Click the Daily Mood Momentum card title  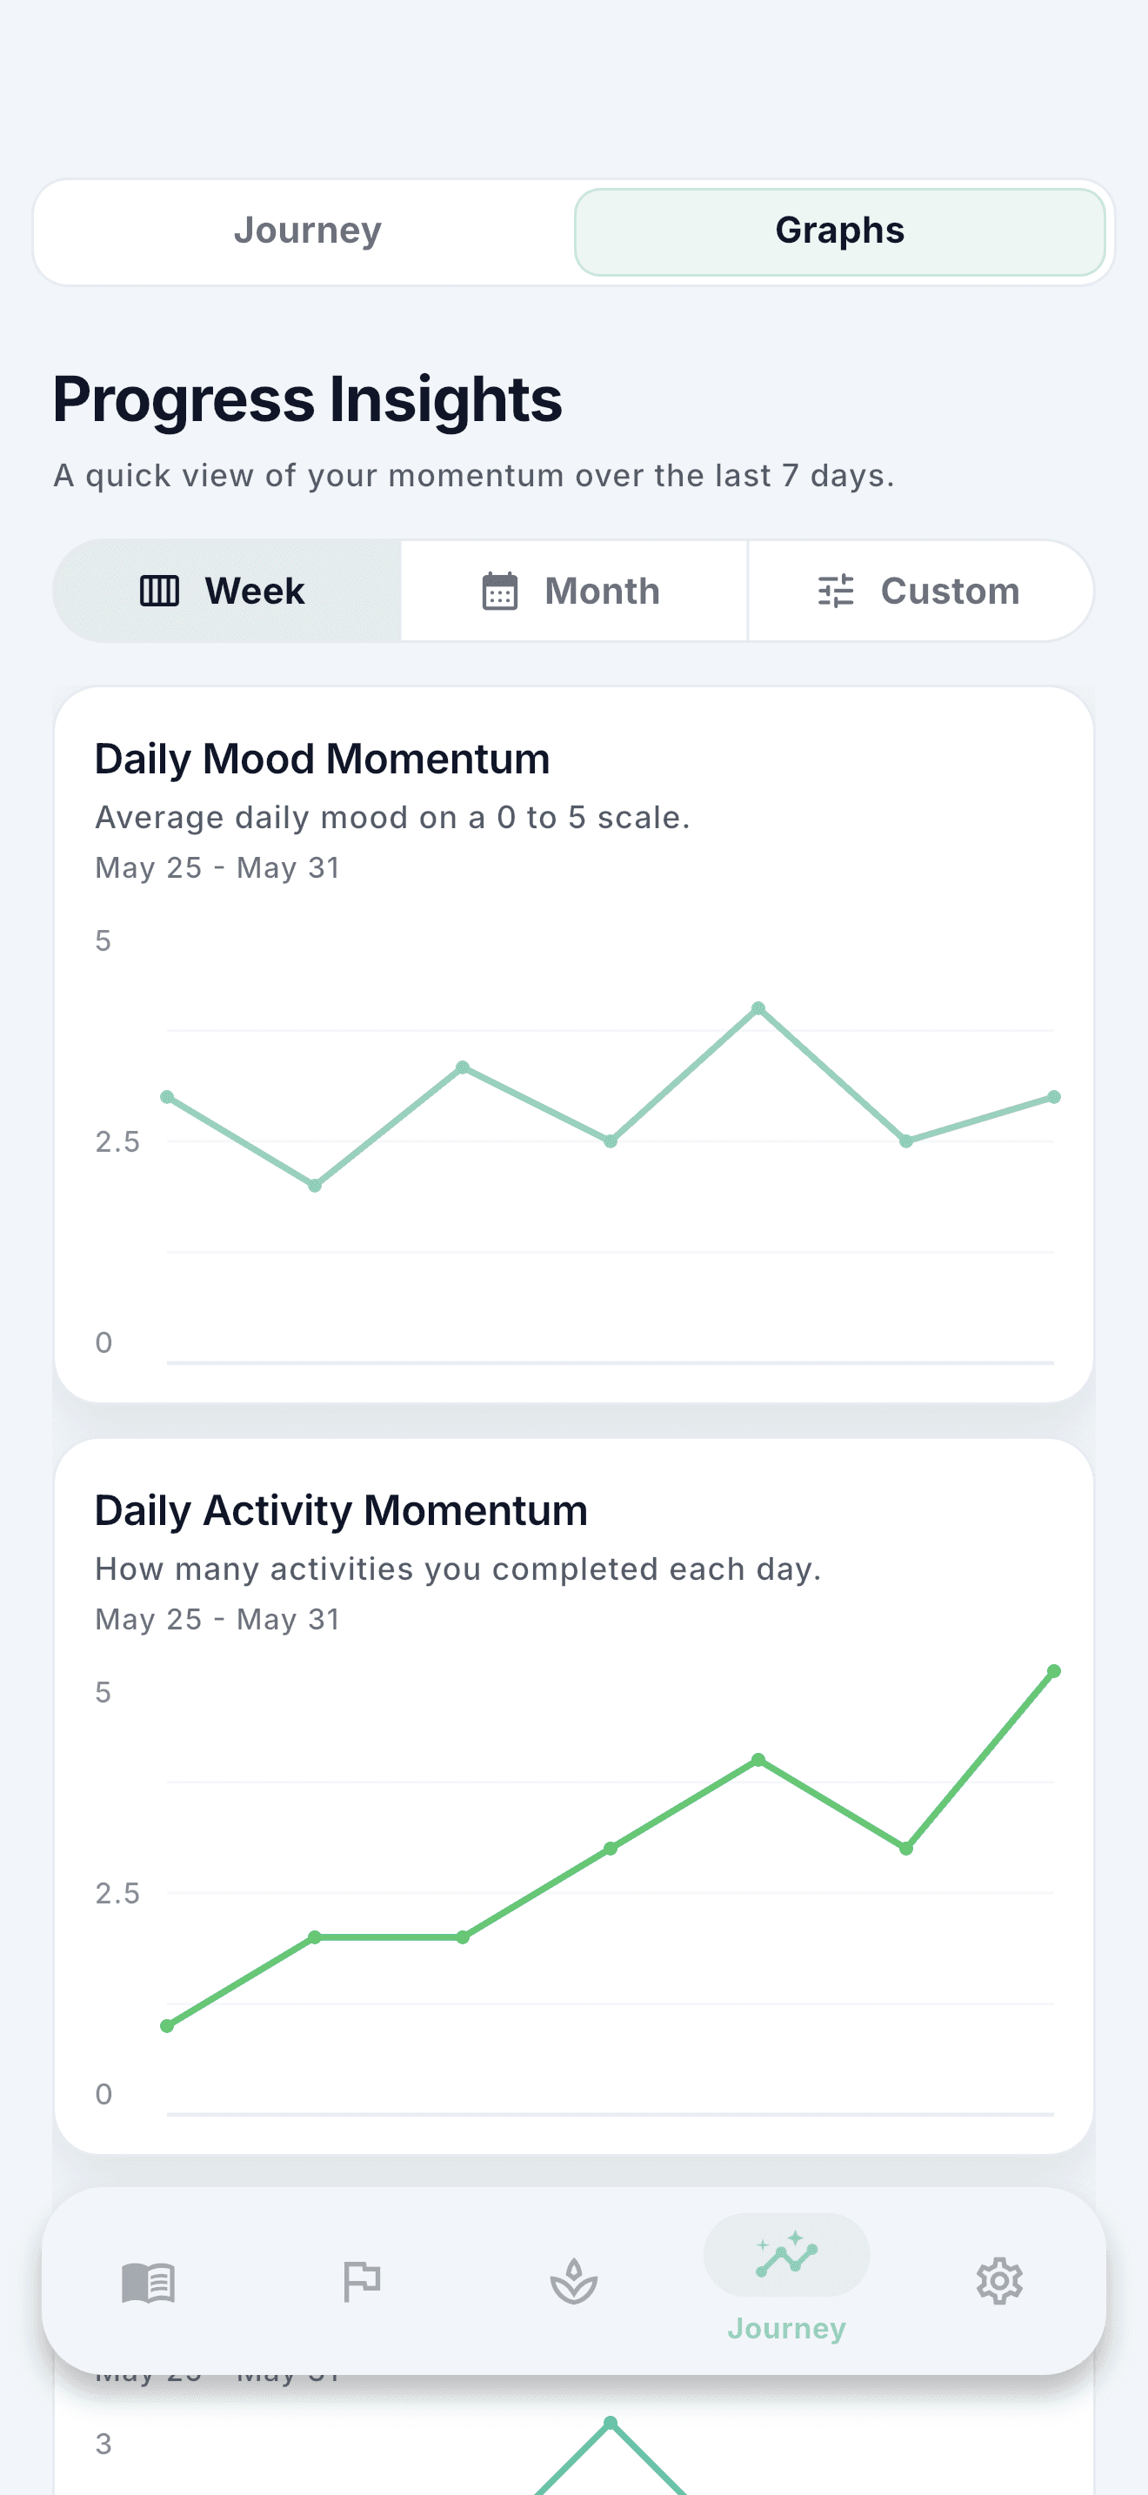[x=323, y=759]
